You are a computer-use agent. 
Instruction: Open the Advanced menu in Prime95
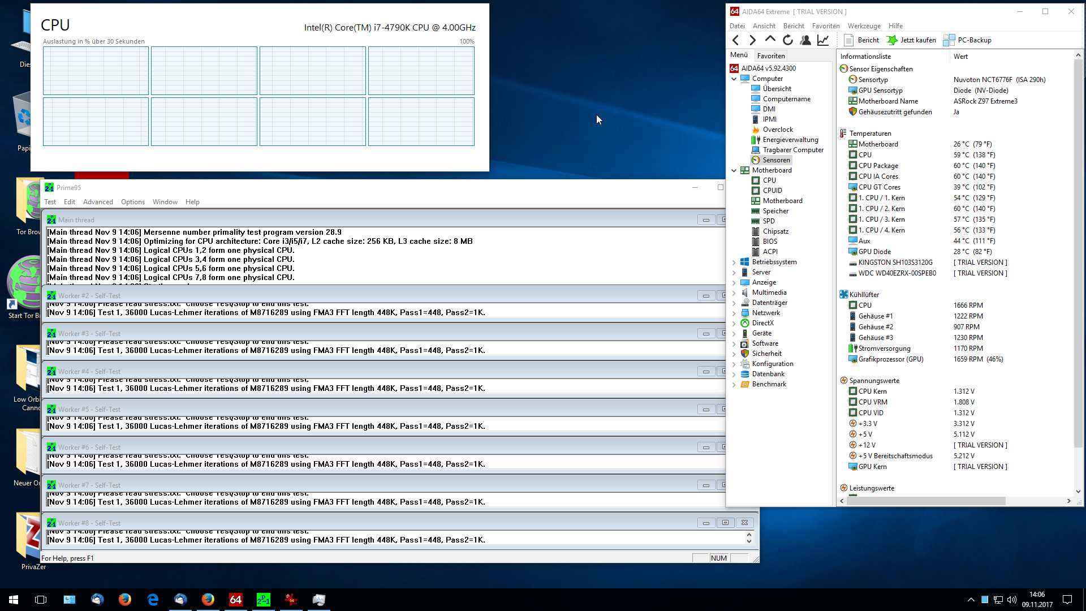(x=98, y=202)
